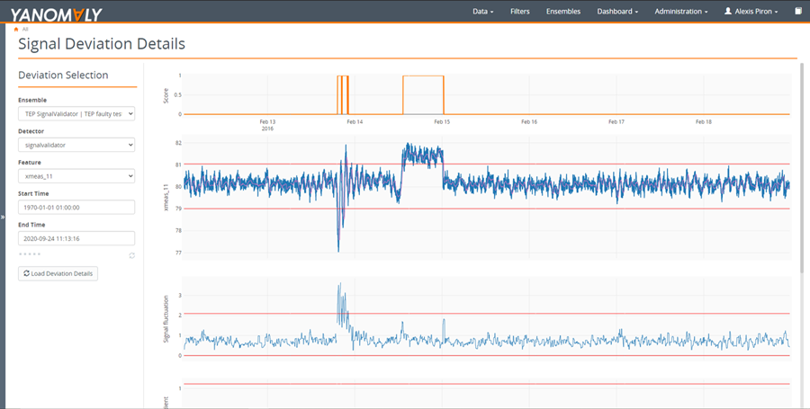
Task: Click into the Start Time field
Action: pyautogui.click(x=76, y=208)
